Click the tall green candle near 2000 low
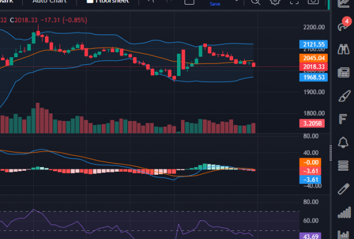354x239 pixels. (x=179, y=65)
